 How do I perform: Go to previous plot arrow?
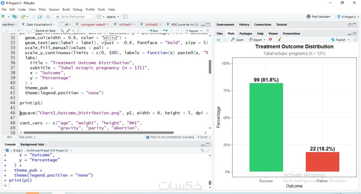(x=218, y=39)
